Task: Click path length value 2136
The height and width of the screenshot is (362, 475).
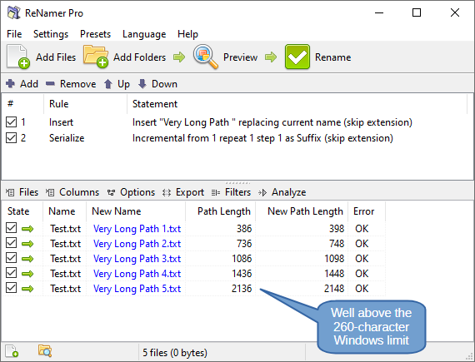Action: point(242,289)
